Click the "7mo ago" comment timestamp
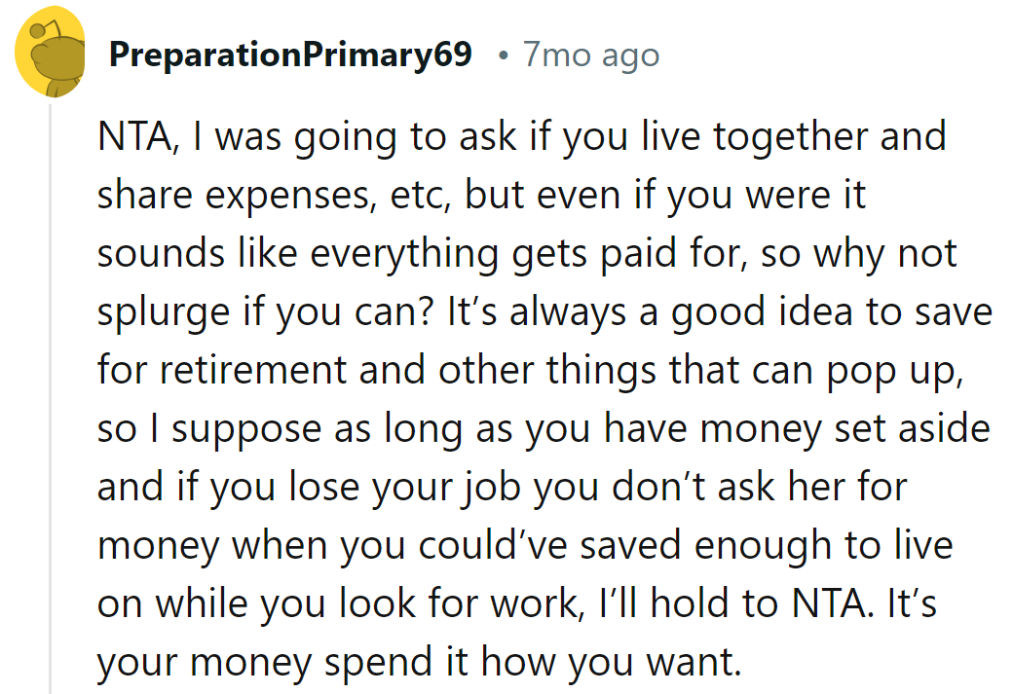Screen dimensions: 1013x694 pos(590,55)
